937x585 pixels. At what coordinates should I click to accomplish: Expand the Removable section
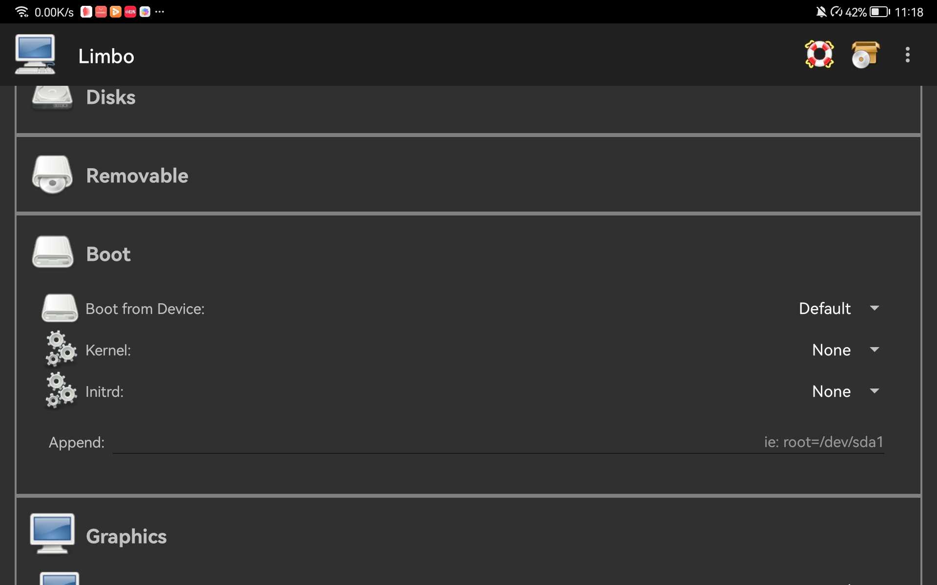pyautogui.click(x=468, y=175)
